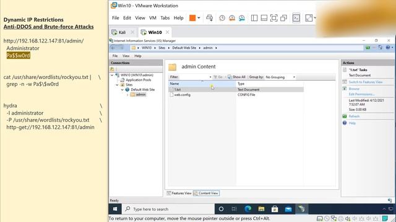The width and height of the screenshot is (396, 222).
Task: Click the Show All button
Action: click(x=236, y=77)
